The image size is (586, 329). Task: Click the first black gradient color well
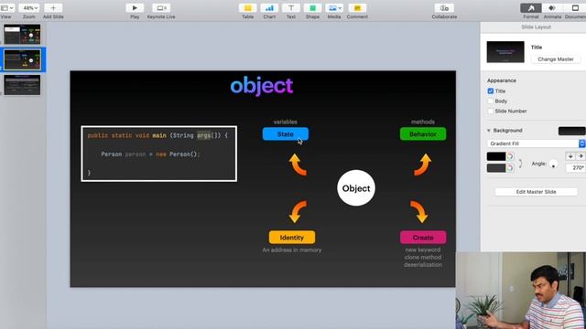coord(496,156)
